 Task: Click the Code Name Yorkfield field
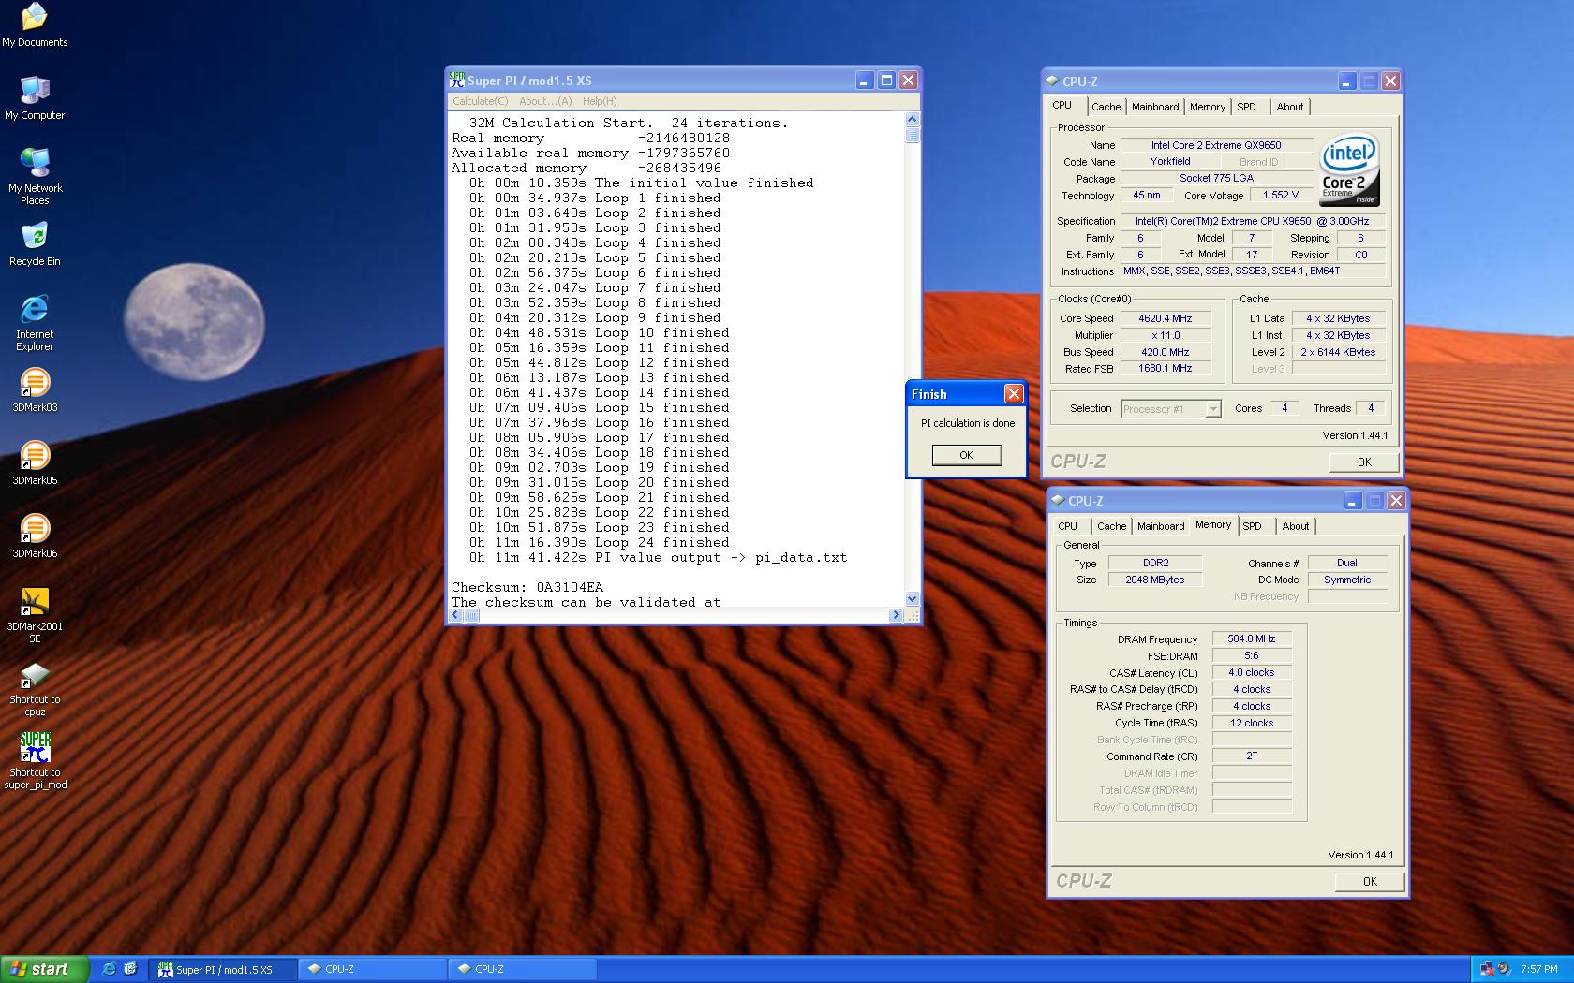pyautogui.click(x=1170, y=161)
